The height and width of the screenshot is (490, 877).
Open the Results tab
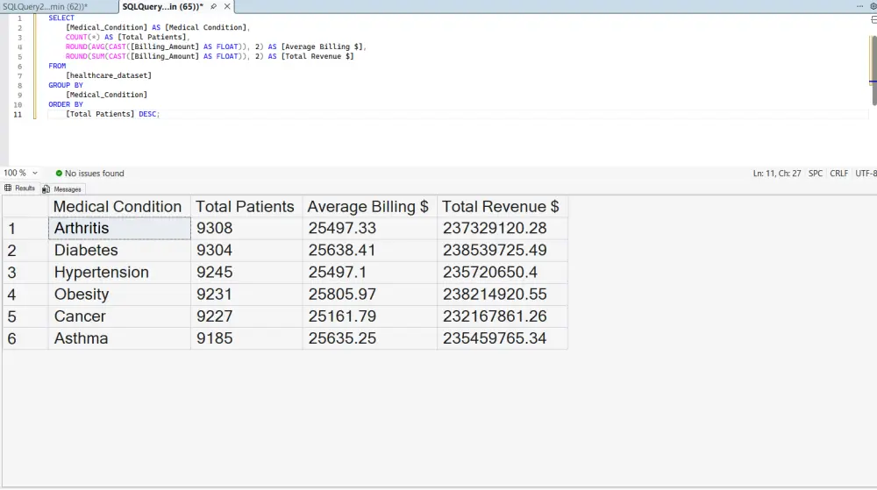tap(20, 188)
